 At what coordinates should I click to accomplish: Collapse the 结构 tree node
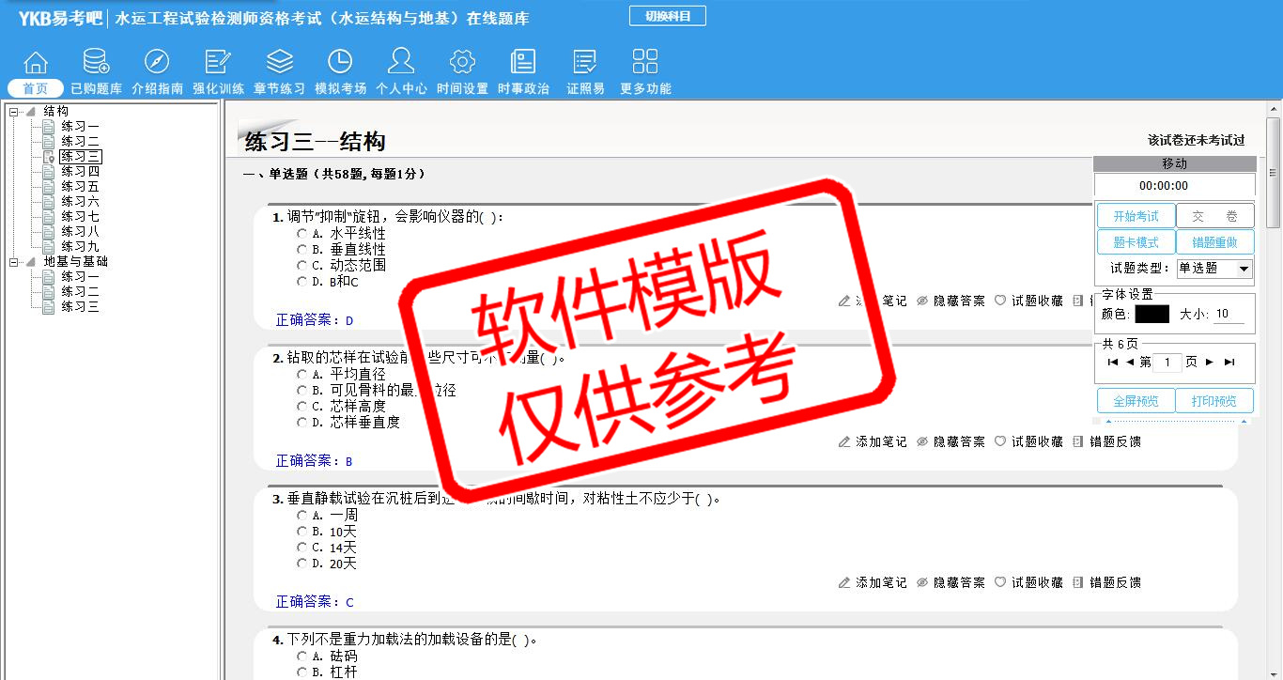(x=14, y=112)
